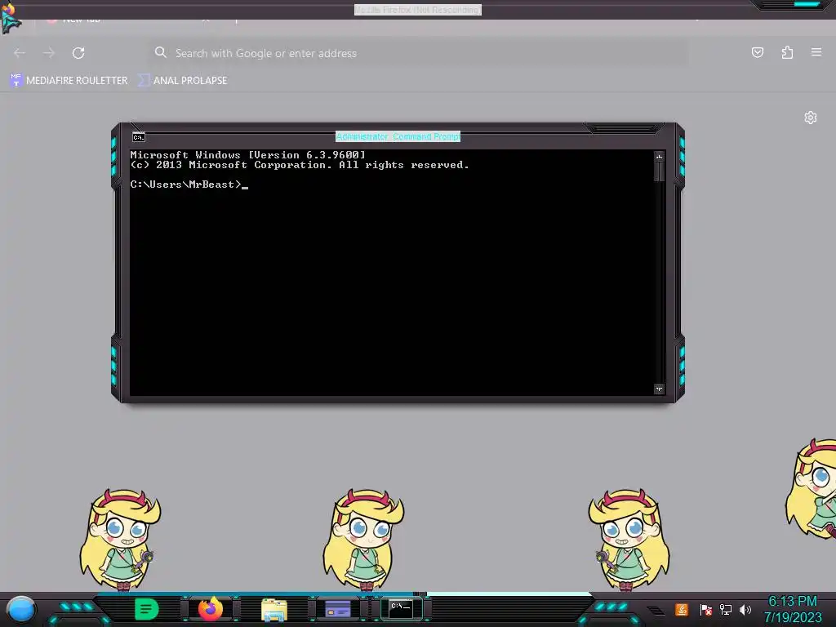Image resolution: width=836 pixels, height=627 pixels.
Task: Go back in Firefox
Action: tap(20, 53)
